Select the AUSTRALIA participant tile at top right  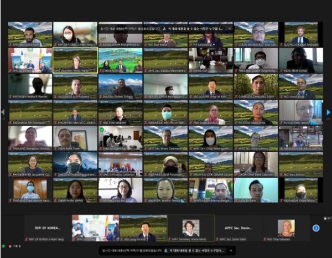coord(300,34)
